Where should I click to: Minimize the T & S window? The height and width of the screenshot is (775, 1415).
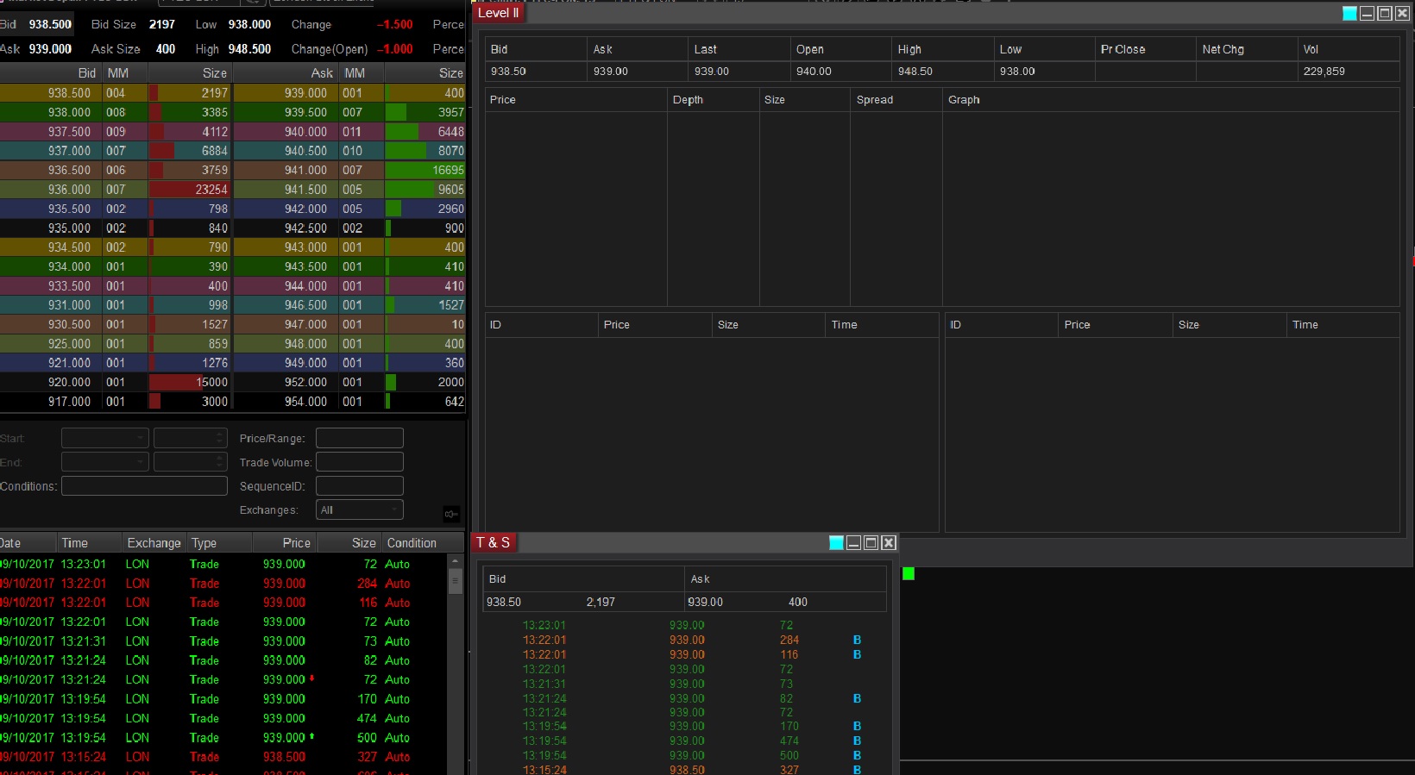[853, 542]
